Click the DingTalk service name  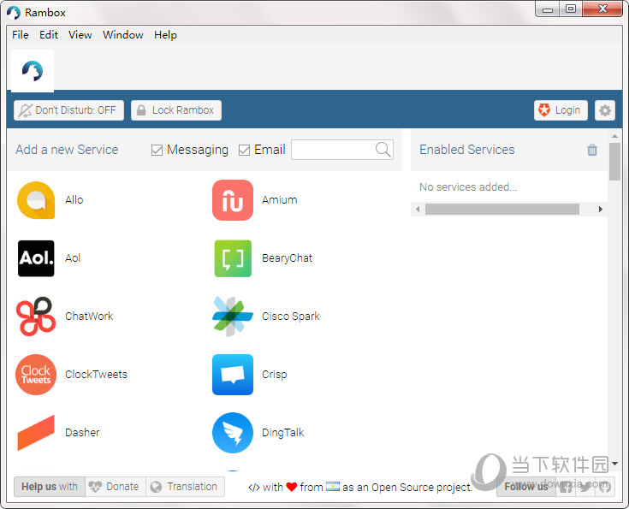coord(282,432)
